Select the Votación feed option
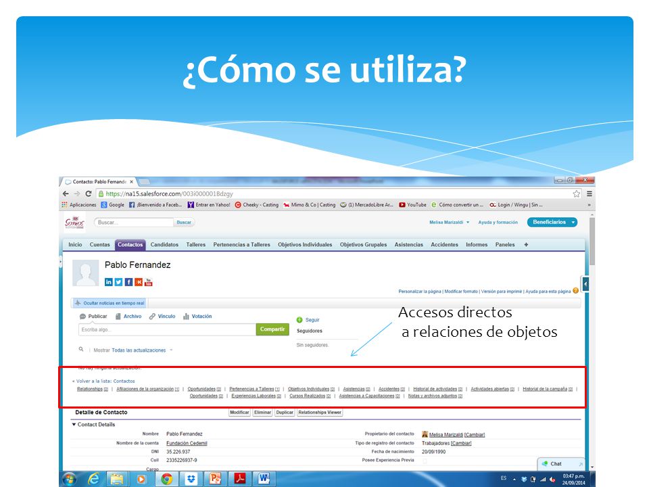This screenshot has height=487, width=649. pos(197,317)
